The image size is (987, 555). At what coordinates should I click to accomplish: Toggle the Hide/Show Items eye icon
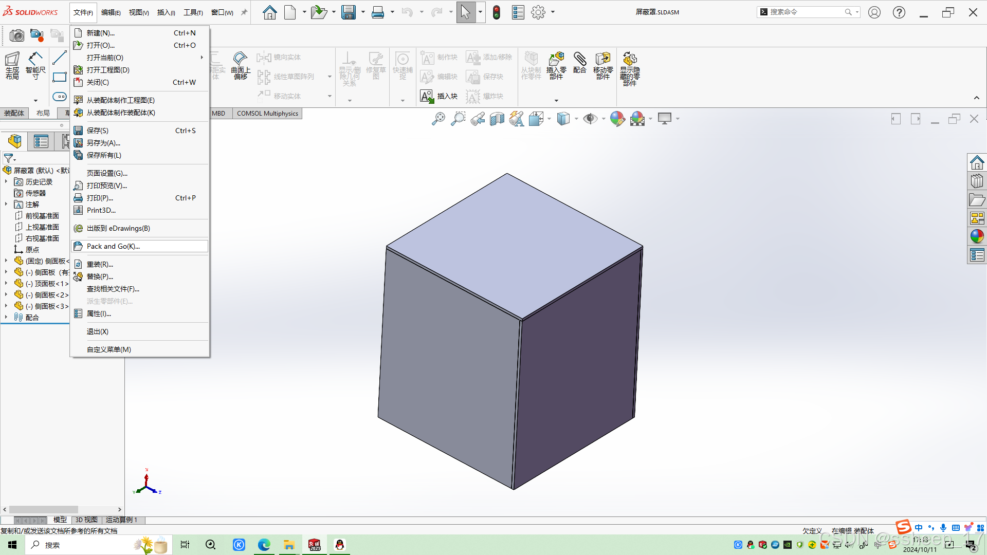(x=590, y=119)
